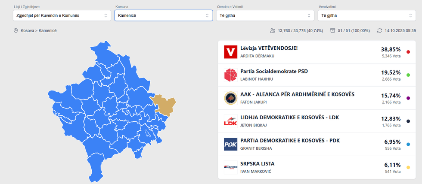Select the ARDITA DËRMAKU candidate row
Screen dimensions: 422x184
(x=301, y=52)
